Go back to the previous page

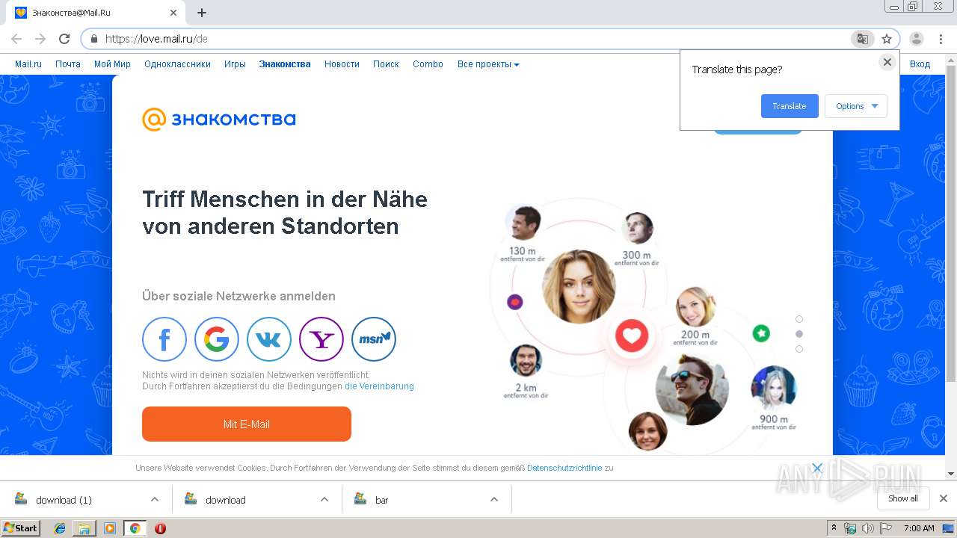(16, 39)
